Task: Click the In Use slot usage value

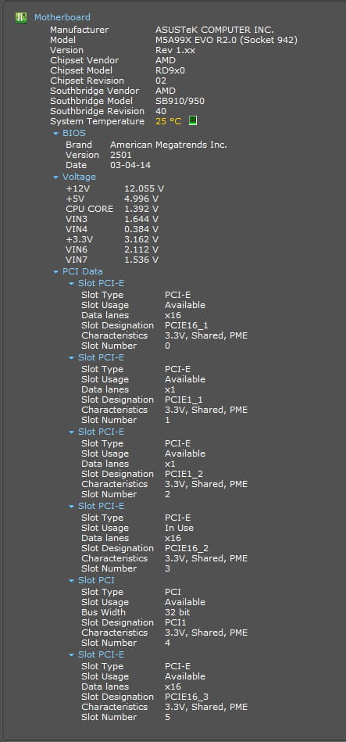Action: coord(179,528)
